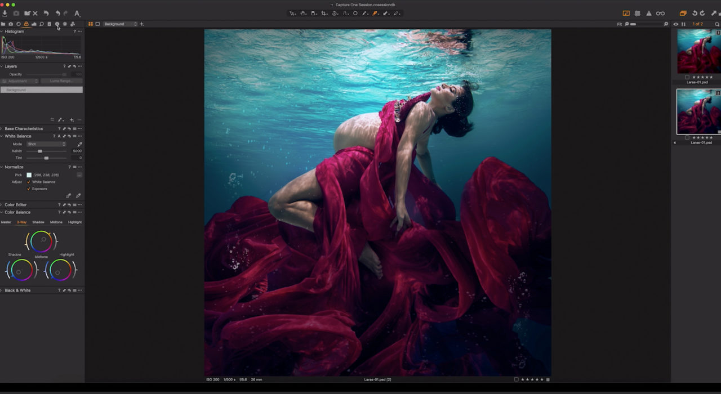Screen dimensions: 721x394
Task: Open the Details magnifier tool tab
Action: tap(42, 24)
